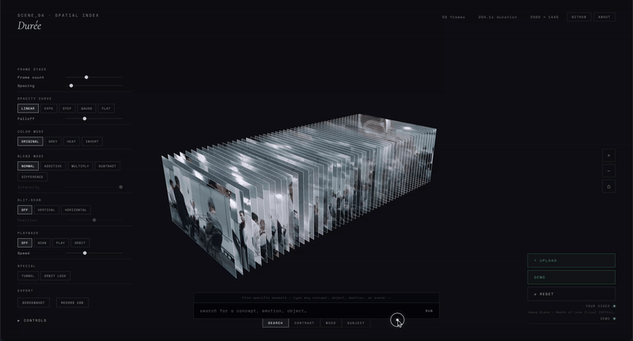Screen dimensions: 633x341
Task: Expand the Controls section
Action: coord(32,320)
